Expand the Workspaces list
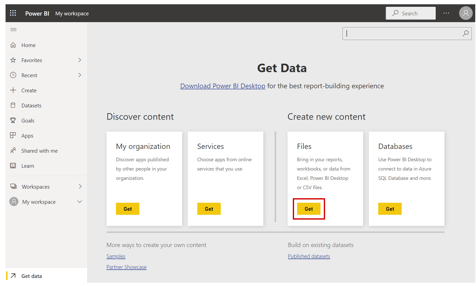This screenshot has height=286, width=476. tap(80, 186)
